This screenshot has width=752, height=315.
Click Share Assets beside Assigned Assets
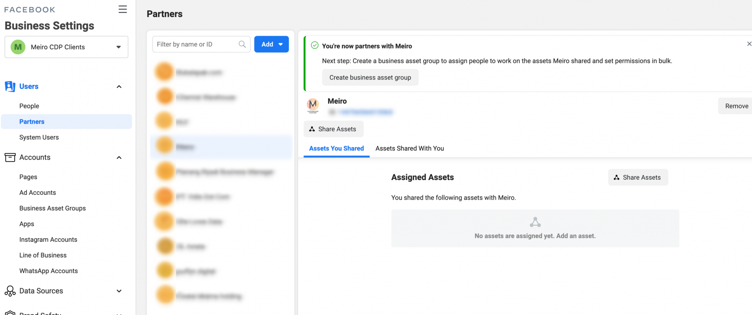(x=638, y=177)
